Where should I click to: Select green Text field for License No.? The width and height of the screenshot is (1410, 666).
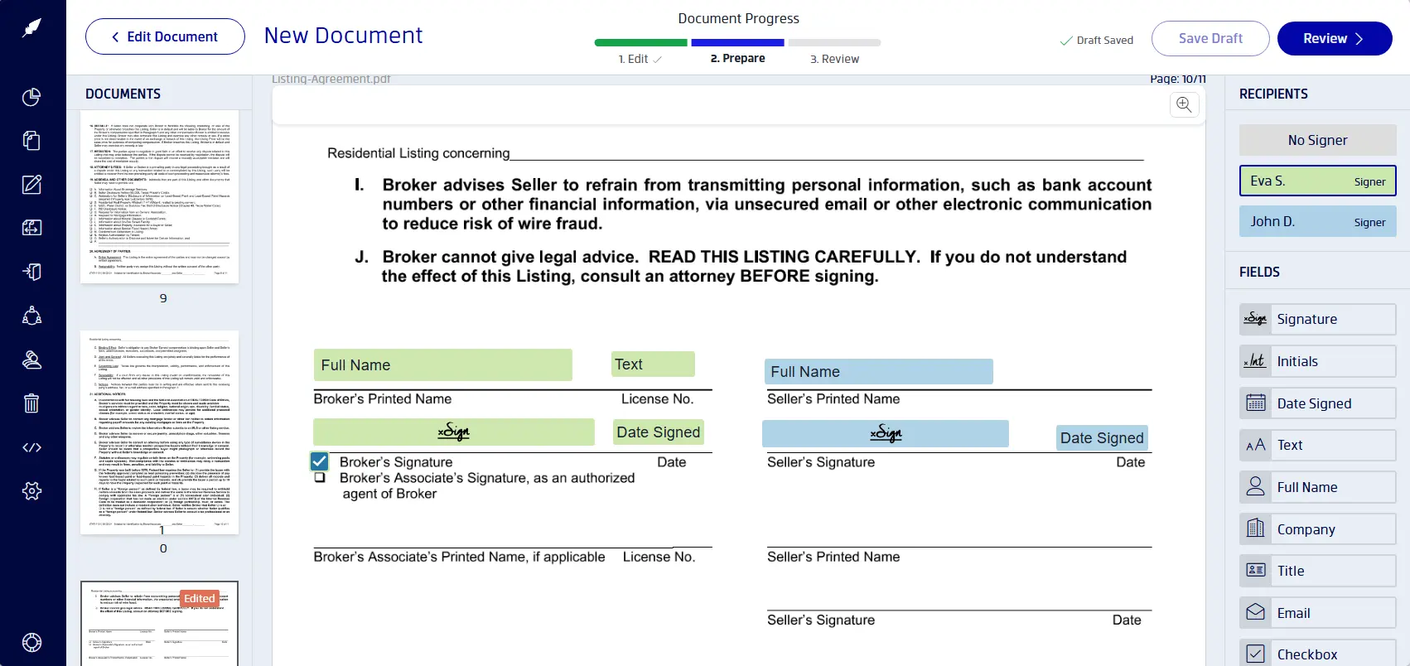pyautogui.click(x=653, y=364)
